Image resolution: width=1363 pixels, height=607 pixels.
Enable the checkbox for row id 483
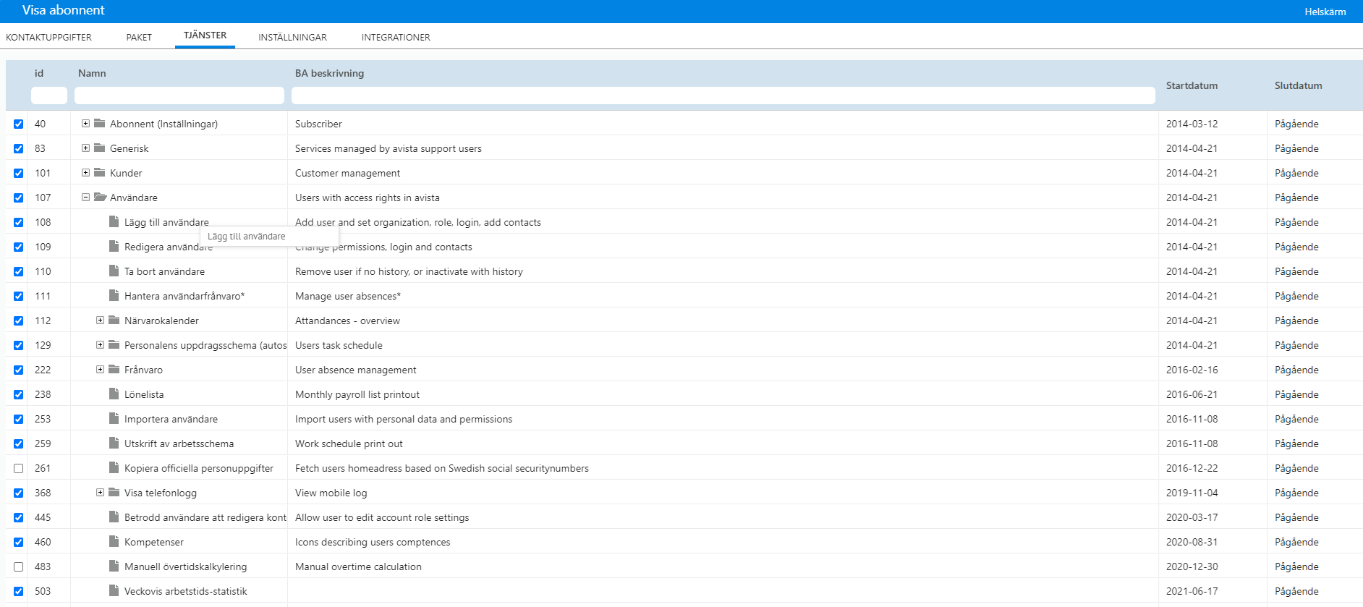(x=19, y=566)
